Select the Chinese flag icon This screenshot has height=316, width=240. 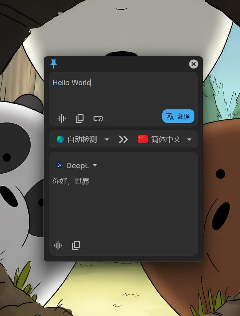(143, 139)
